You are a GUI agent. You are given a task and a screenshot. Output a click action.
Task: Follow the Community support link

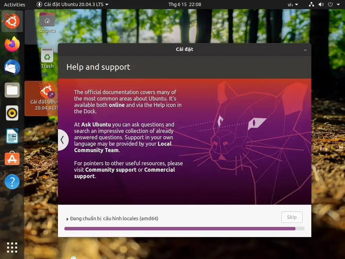coord(111,170)
